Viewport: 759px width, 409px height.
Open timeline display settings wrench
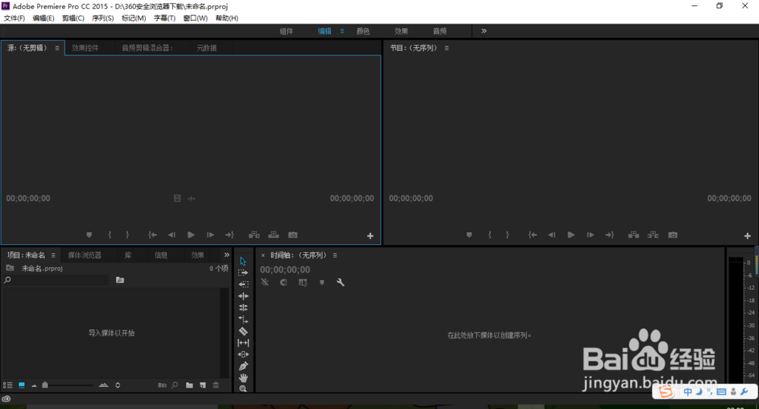point(340,282)
